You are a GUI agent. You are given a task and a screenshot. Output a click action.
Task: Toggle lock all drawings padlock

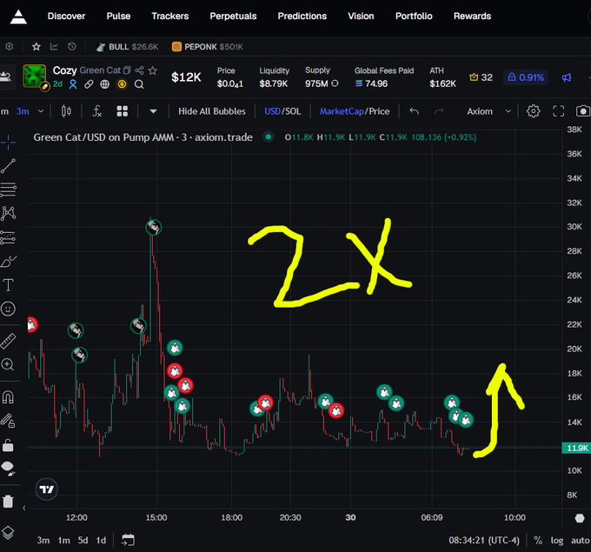pos(8,445)
